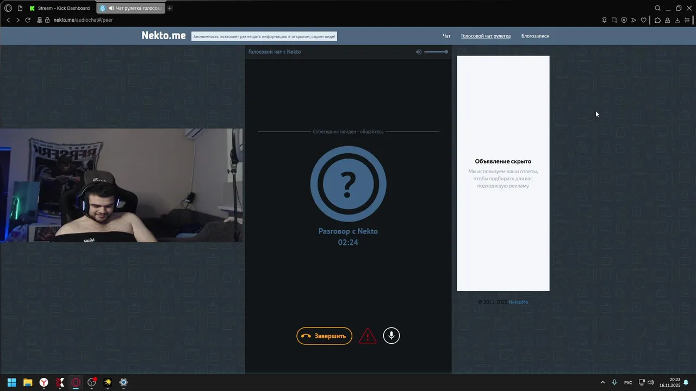Viewport: 696px width, 391px height.
Task: Open the downloads icon
Action: pyautogui.click(x=677, y=20)
